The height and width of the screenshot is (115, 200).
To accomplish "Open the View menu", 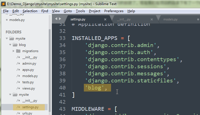I will tap(56, 11).
